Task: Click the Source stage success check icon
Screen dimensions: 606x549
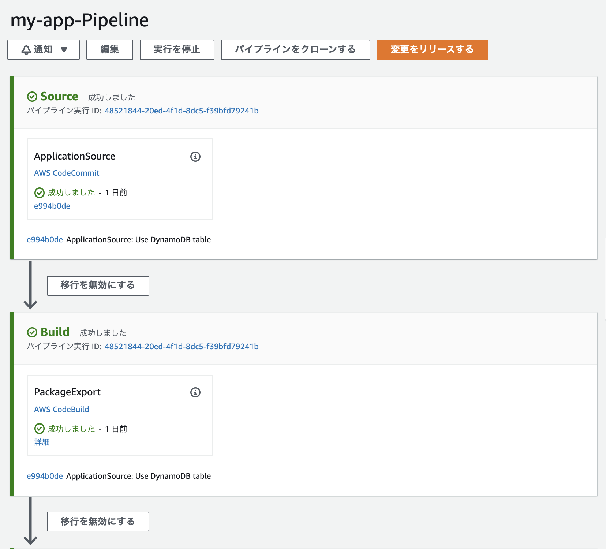Action: point(32,97)
